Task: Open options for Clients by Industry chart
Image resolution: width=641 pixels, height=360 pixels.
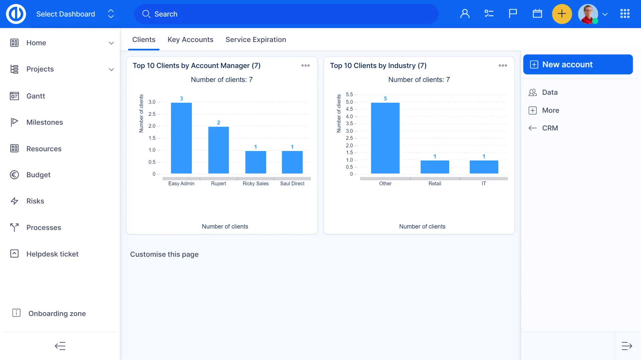Action: [502, 66]
